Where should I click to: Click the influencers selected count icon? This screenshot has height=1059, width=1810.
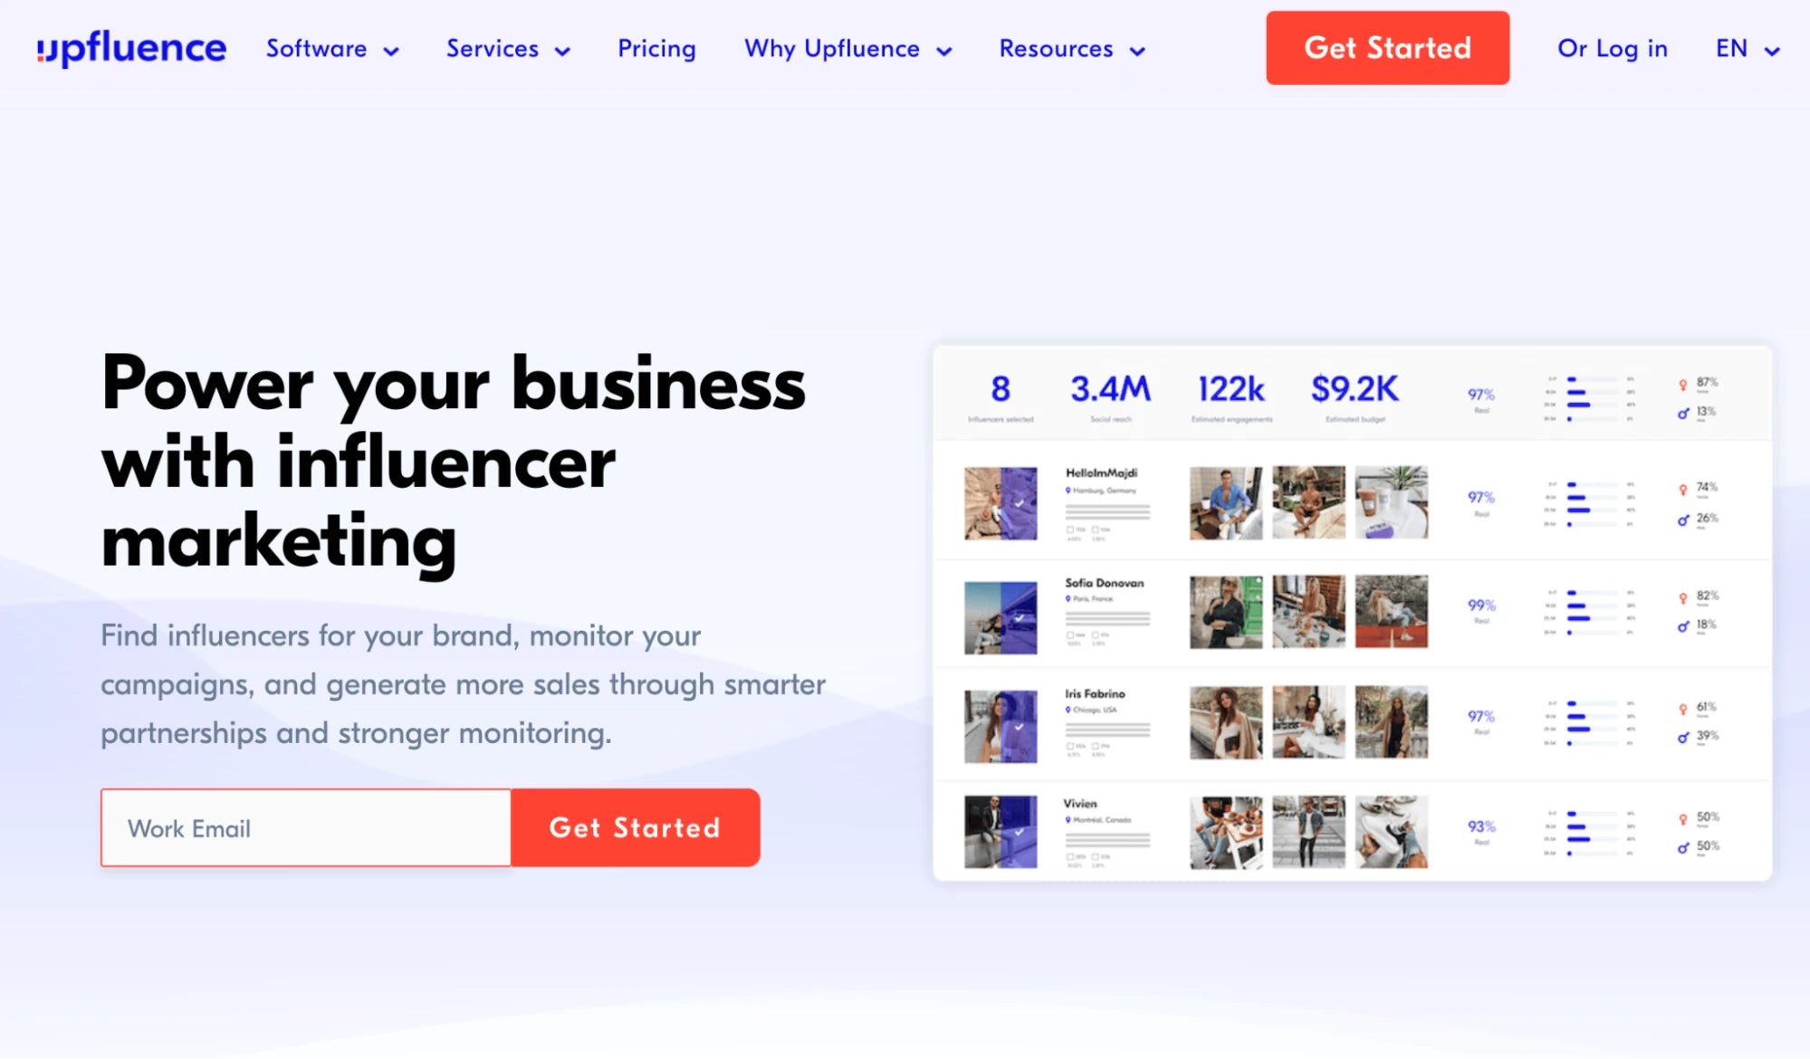point(1002,388)
